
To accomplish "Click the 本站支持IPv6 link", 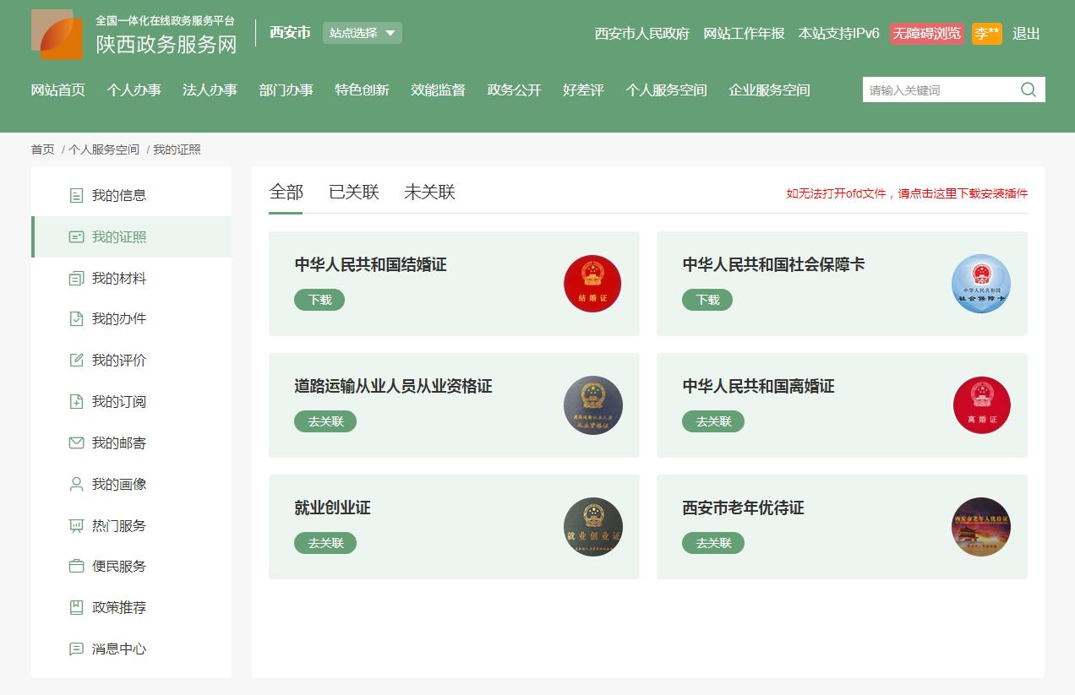I will [x=839, y=34].
